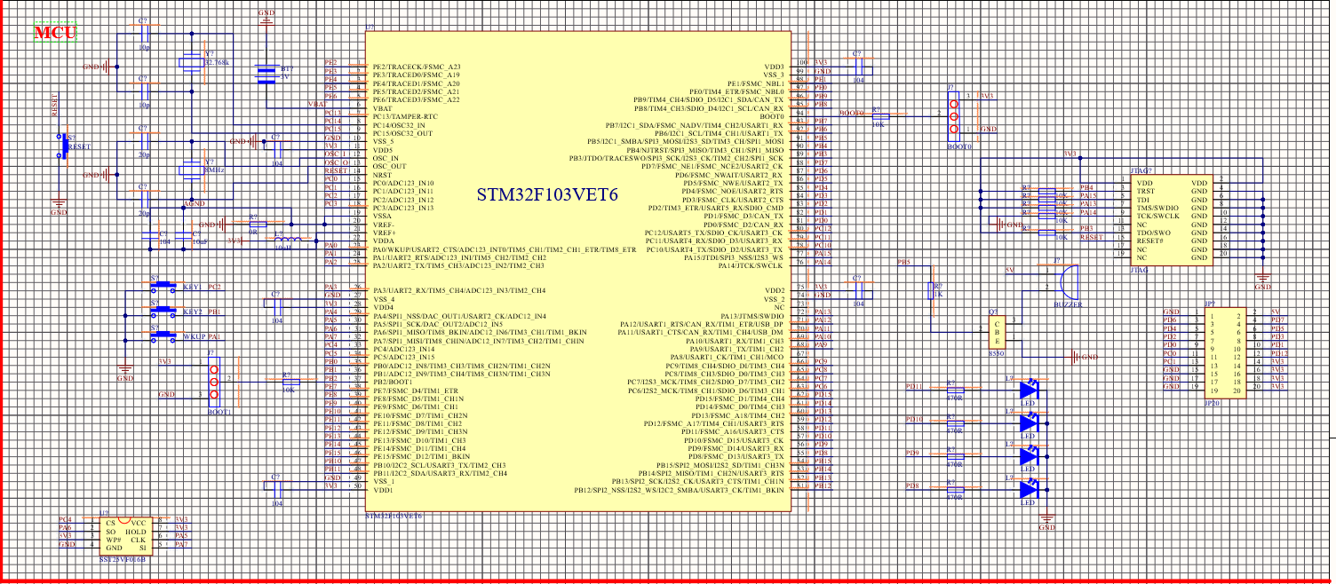Click the PD11 net label beside the LEDs
Viewport: 1336px width, 584px height.
coord(915,388)
